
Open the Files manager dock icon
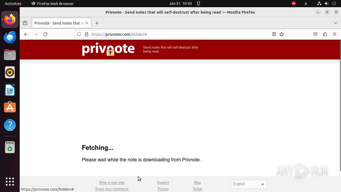[10, 55]
